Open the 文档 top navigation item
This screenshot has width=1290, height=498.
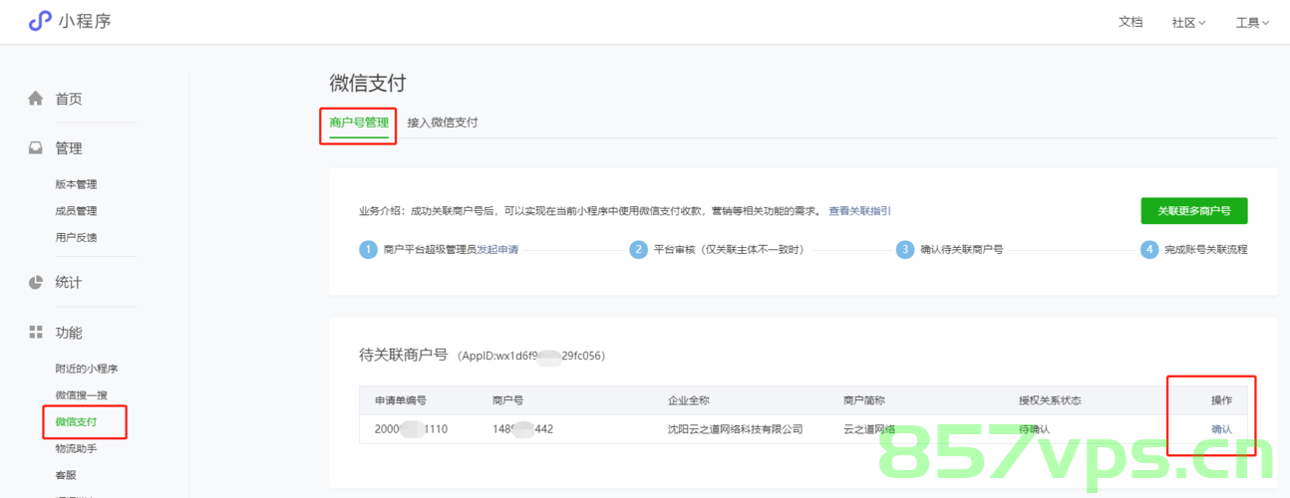1130,22
